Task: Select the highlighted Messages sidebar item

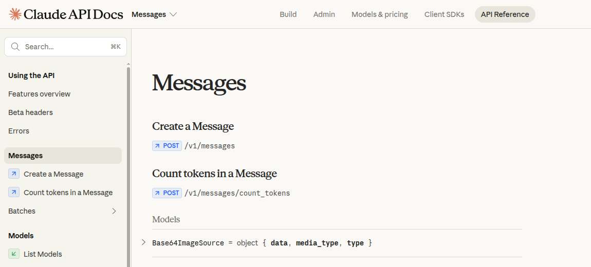Action: point(63,156)
